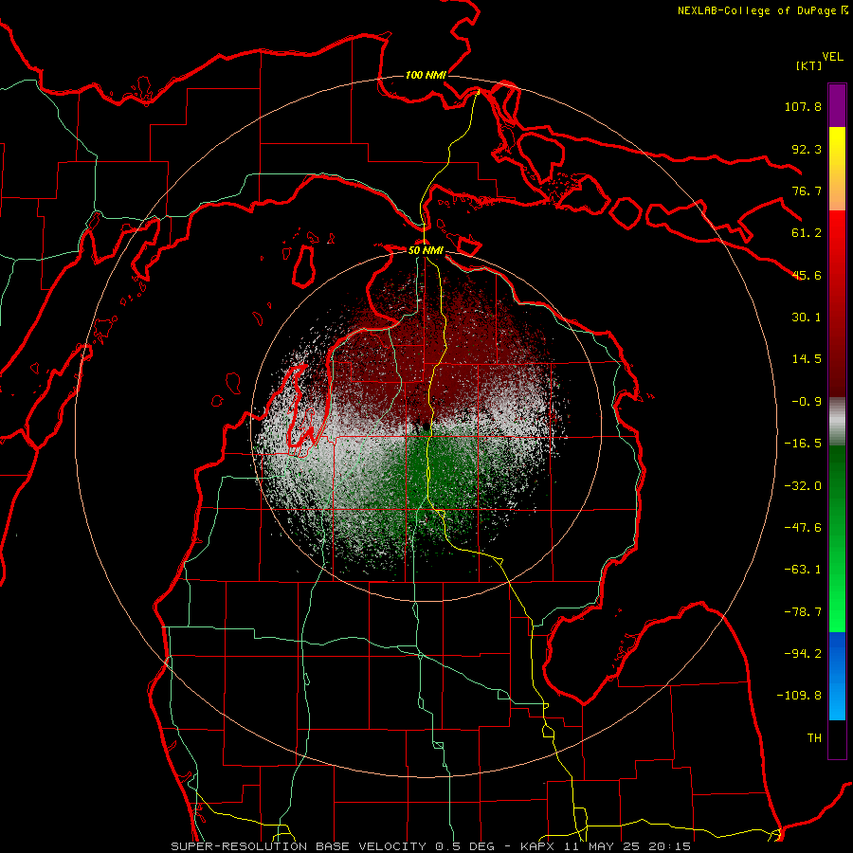
Task: Select the -109.8 scale value
Action: (799, 696)
